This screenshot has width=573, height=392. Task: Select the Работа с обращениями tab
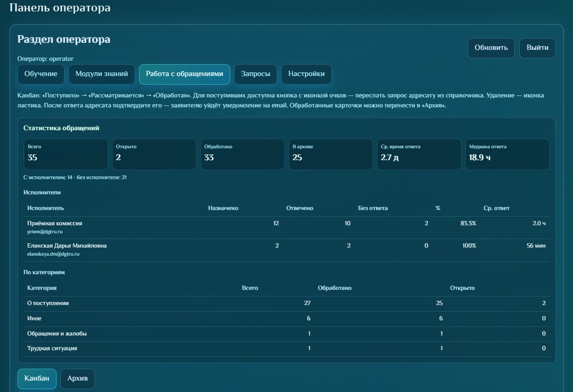coord(185,74)
